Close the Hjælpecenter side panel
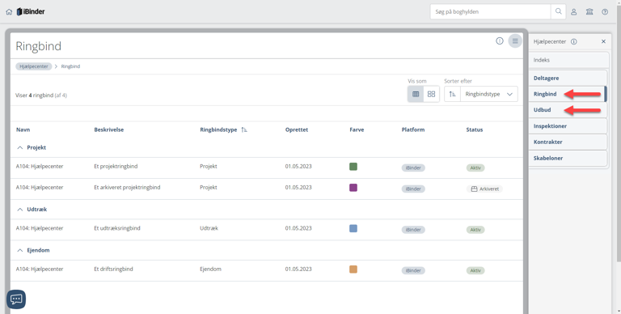The height and width of the screenshot is (314, 621). 603,41
